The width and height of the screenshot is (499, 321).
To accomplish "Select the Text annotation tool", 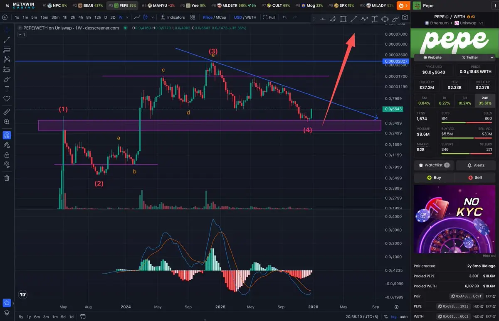I will pos(7,89).
